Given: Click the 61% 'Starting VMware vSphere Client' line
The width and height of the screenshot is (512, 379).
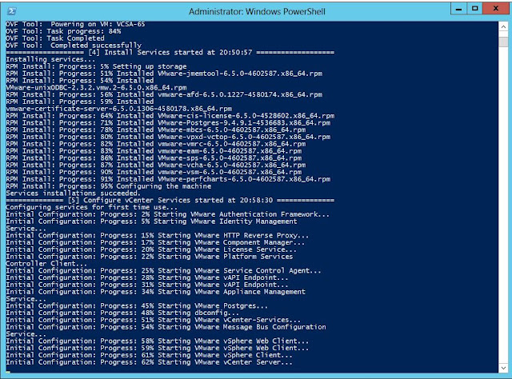Looking at the screenshot, I should pyautogui.click(x=150, y=356).
